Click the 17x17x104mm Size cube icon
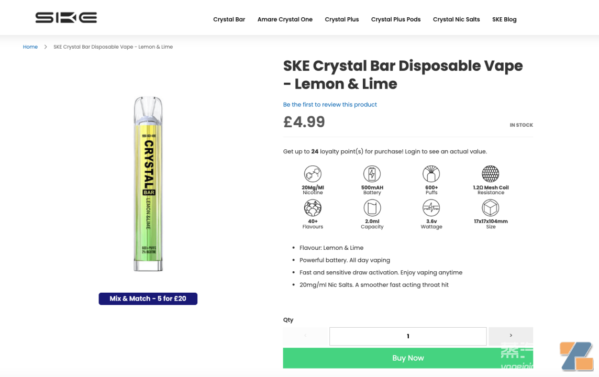 coord(491,208)
